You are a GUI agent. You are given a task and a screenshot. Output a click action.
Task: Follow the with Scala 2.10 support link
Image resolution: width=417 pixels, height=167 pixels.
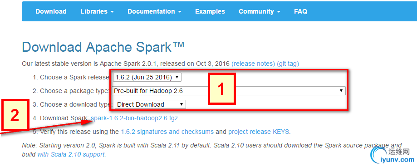click(x=71, y=154)
